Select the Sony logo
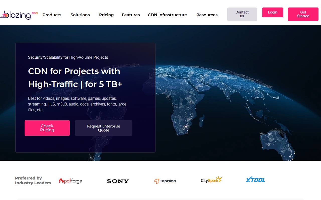Viewport: 321px width, 200px height. click(118, 181)
